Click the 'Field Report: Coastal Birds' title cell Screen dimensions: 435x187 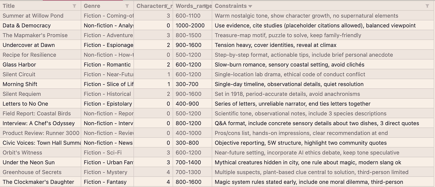tap(41, 114)
